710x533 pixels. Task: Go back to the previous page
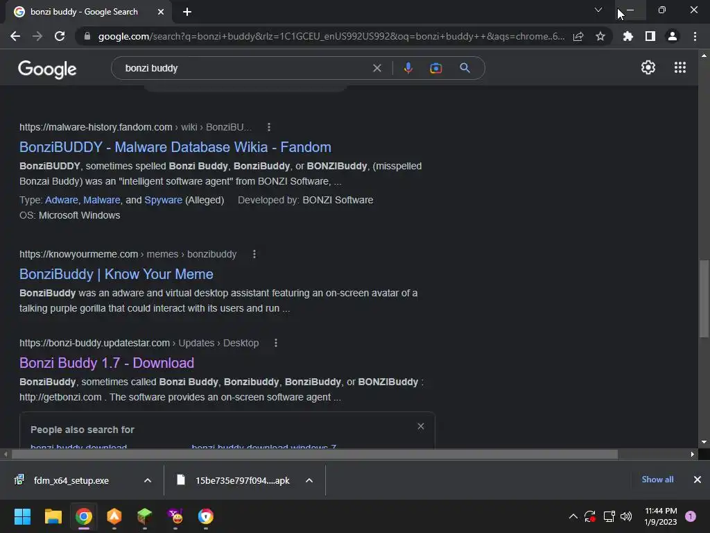[15, 36]
